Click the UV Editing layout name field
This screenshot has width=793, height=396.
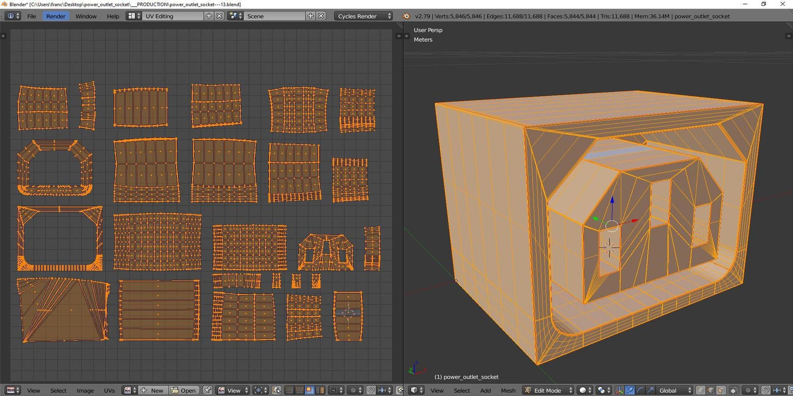(173, 16)
